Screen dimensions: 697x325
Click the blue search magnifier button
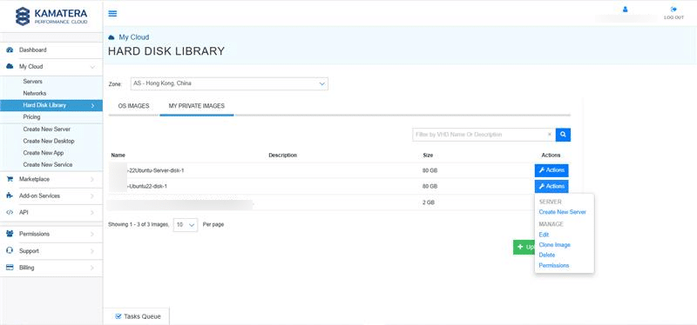click(x=563, y=135)
